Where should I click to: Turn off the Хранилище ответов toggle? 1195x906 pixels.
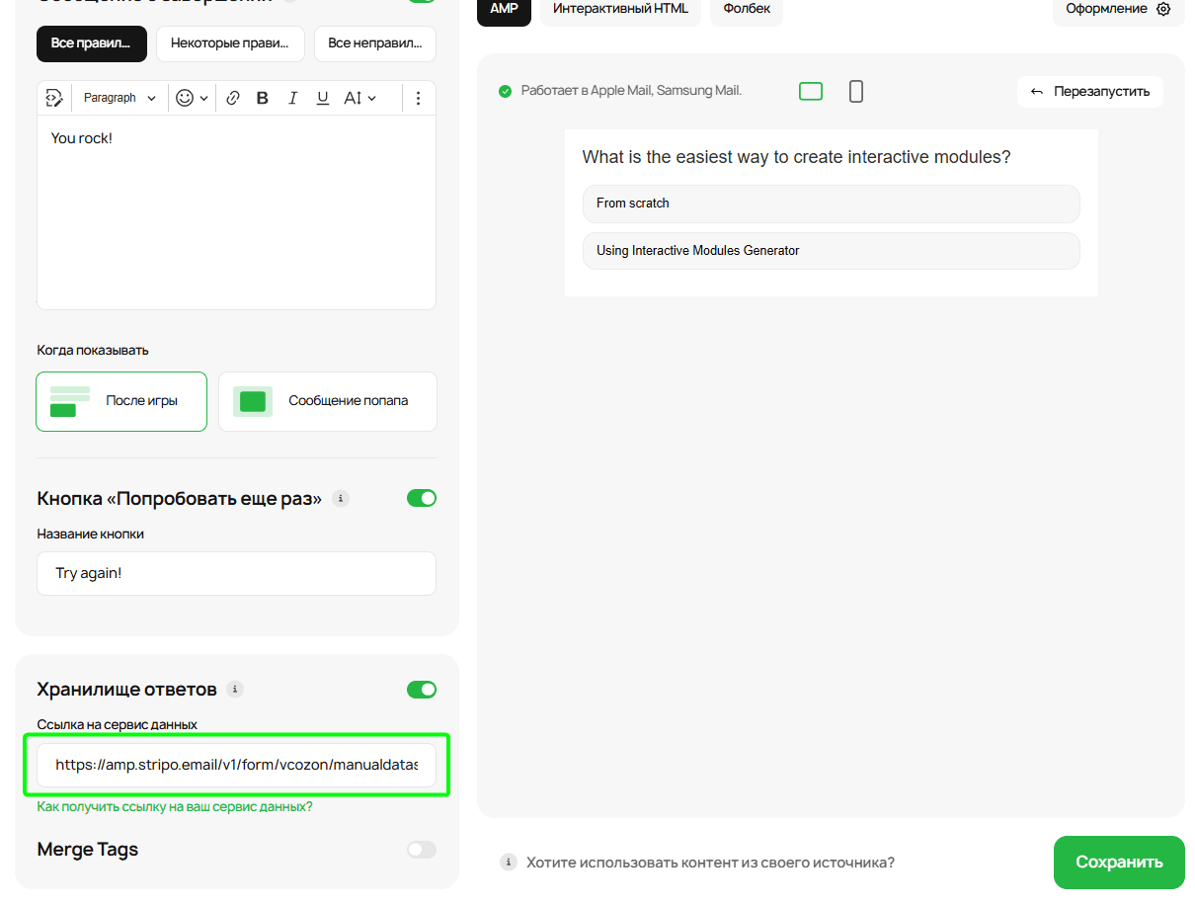[421, 690]
